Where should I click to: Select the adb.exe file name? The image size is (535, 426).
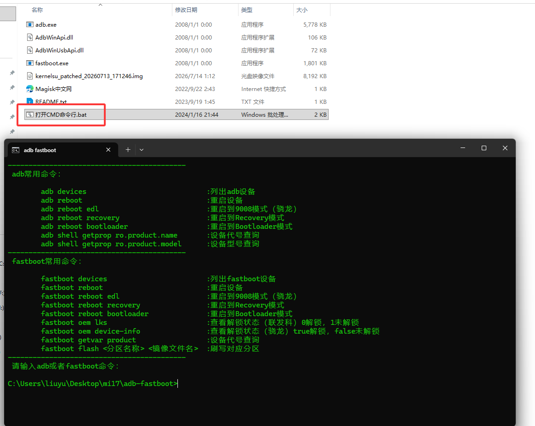(x=46, y=24)
